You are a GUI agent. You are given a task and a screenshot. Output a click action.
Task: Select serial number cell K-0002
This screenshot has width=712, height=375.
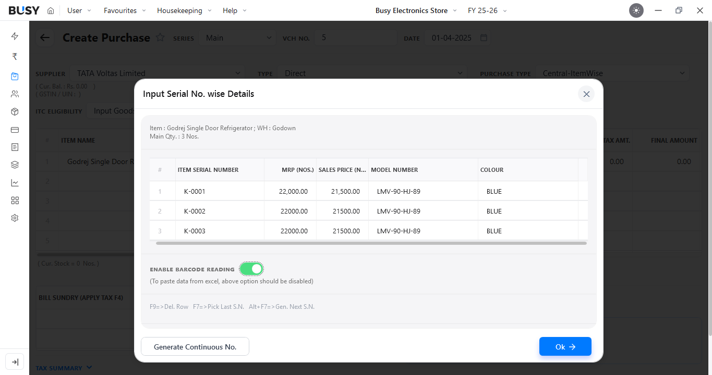[x=220, y=211]
